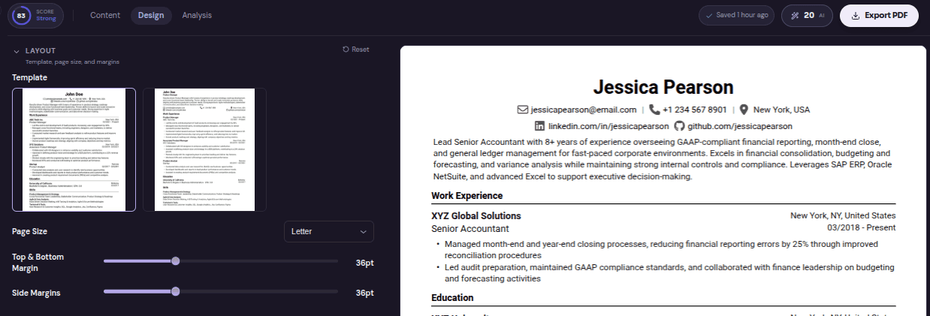Image resolution: width=930 pixels, height=316 pixels.
Task: Collapse the Layout section chevron
Action: pyautogui.click(x=16, y=50)
